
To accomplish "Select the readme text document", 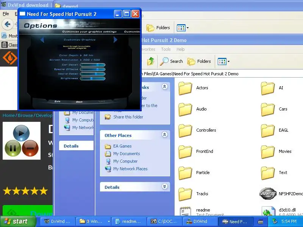I will click(201, 211).
